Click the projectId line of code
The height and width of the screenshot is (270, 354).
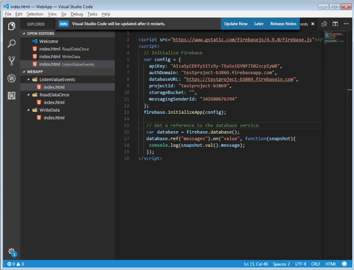(x=190, y=86)
